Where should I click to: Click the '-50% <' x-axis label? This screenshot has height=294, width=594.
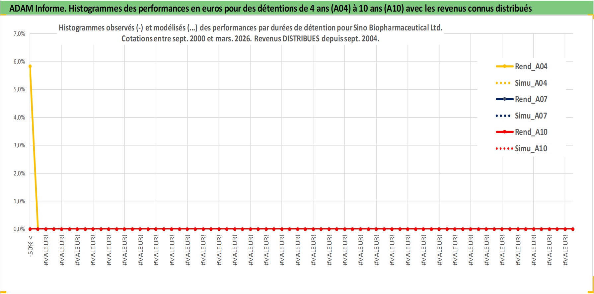click(31, 246)
